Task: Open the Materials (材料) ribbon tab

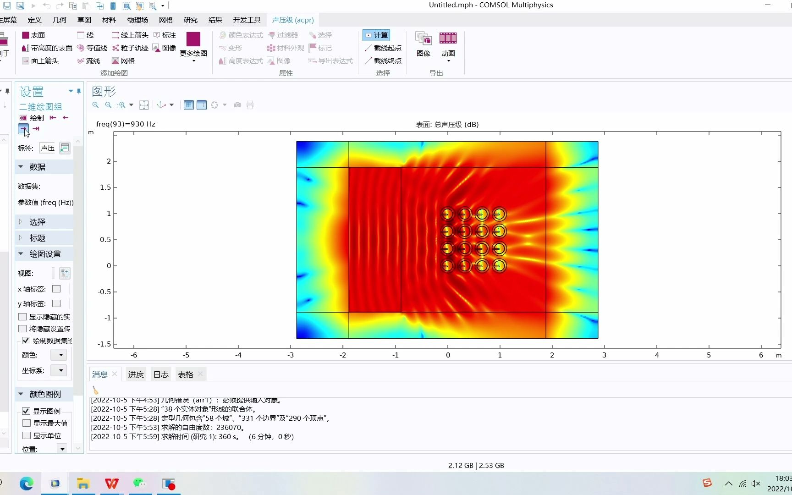Action: (109, 20)
